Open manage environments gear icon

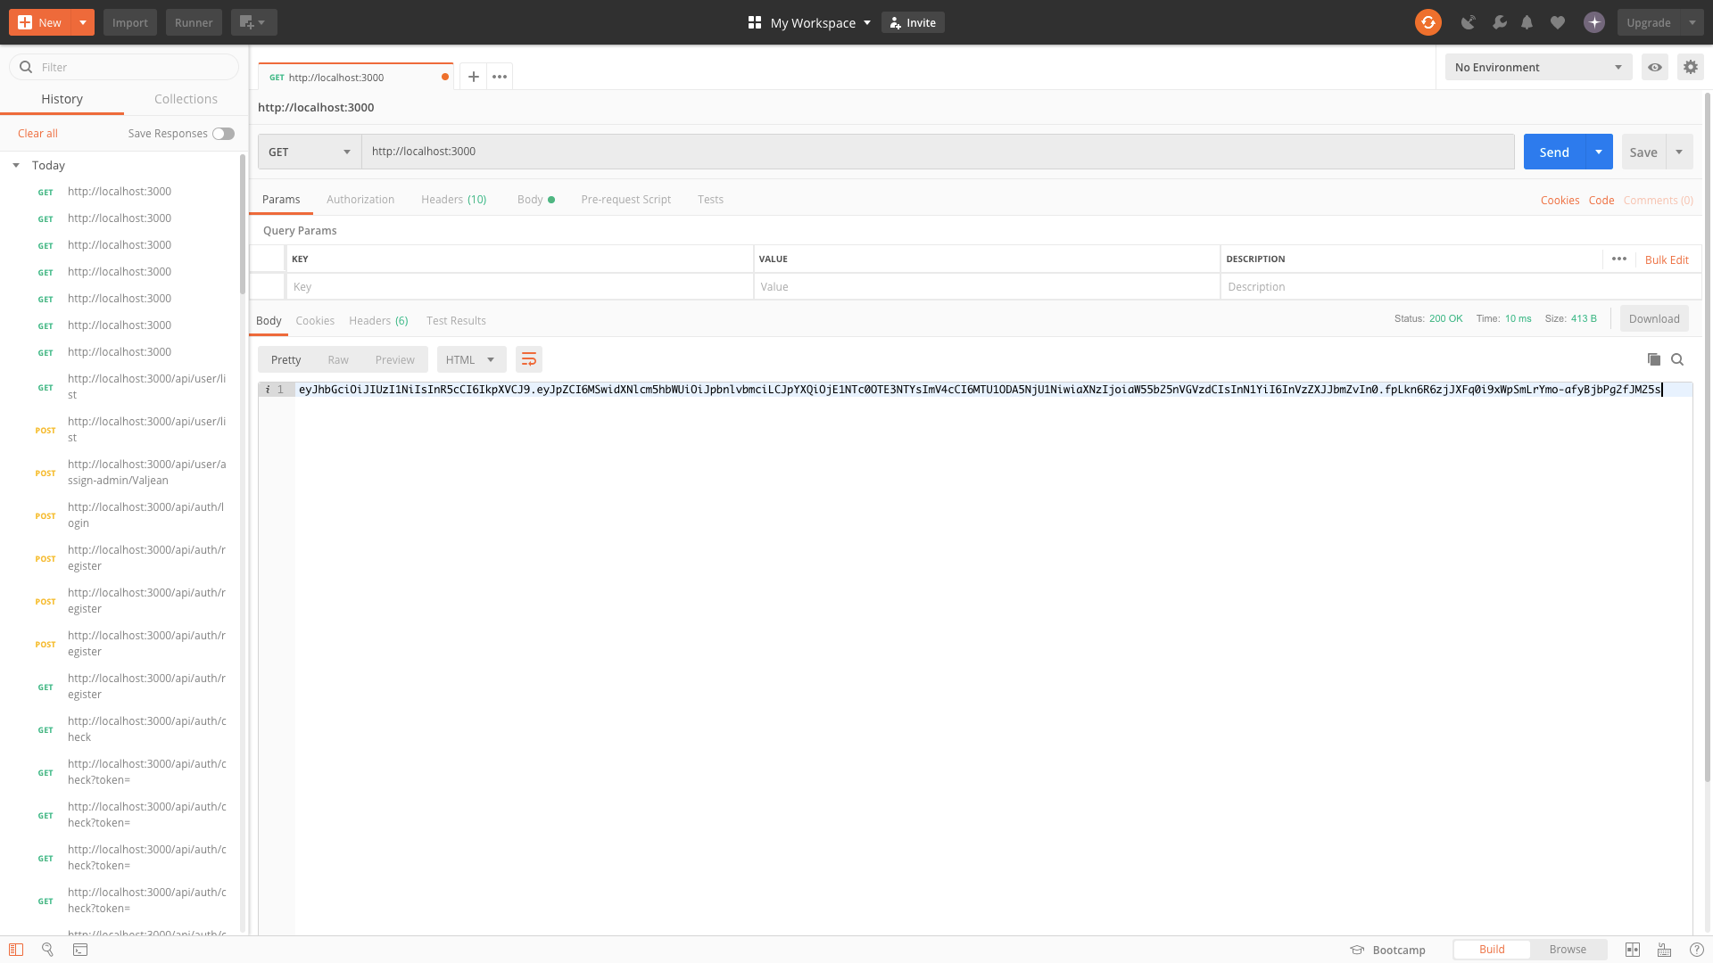pos(1690,67)
